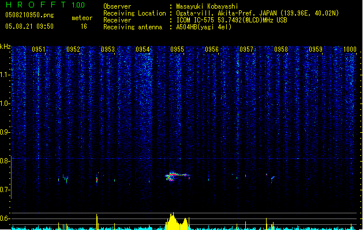
Task: Click the meteor label
Action: (x=82, y=18)
